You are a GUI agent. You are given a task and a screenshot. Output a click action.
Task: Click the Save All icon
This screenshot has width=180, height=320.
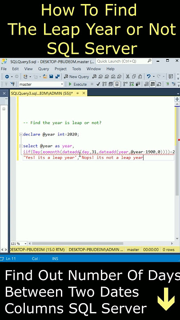click(x=57, y=76)
